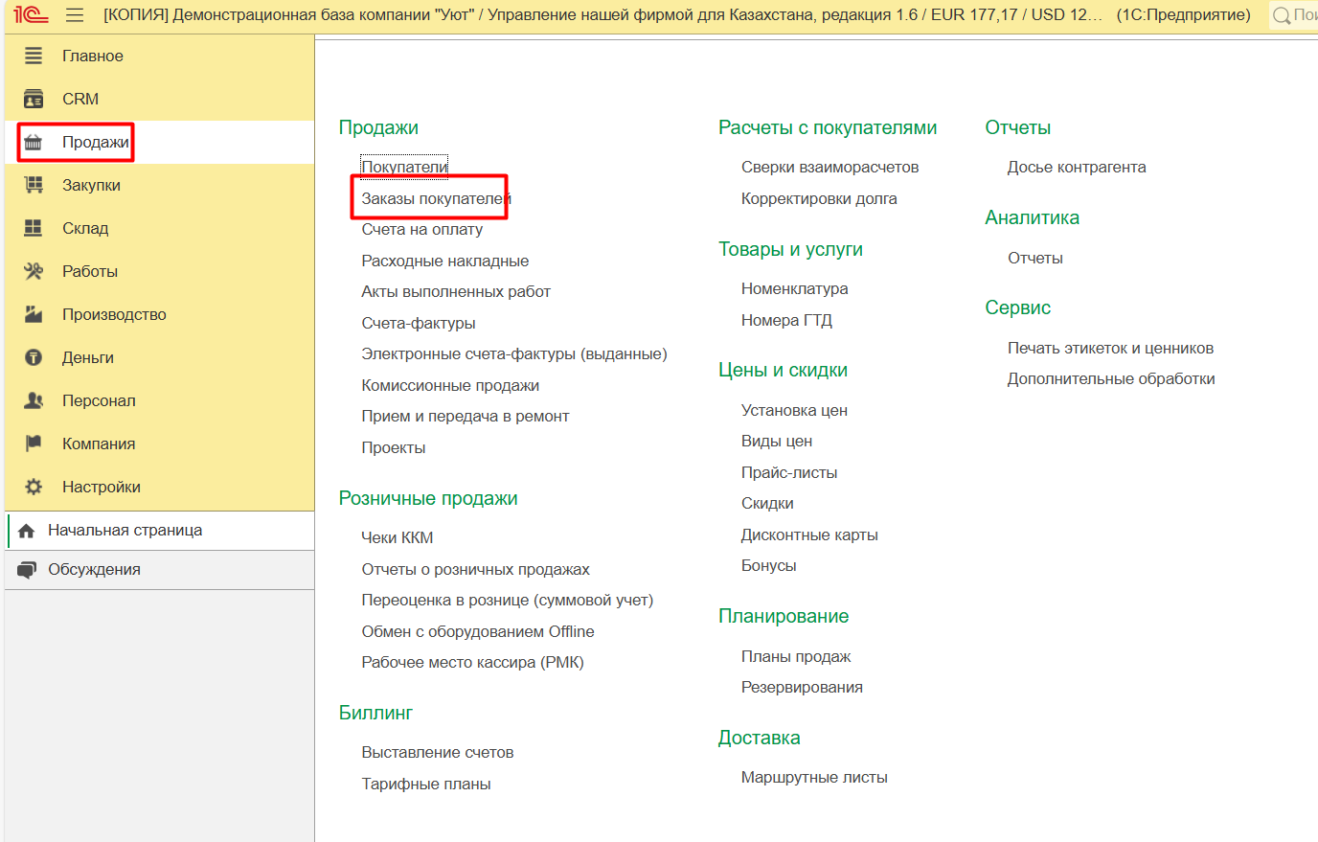The height and width of the screenshot is (842, 1318).
Task: Click the Склад warehouse icon
Action: [x=34, y=228]
